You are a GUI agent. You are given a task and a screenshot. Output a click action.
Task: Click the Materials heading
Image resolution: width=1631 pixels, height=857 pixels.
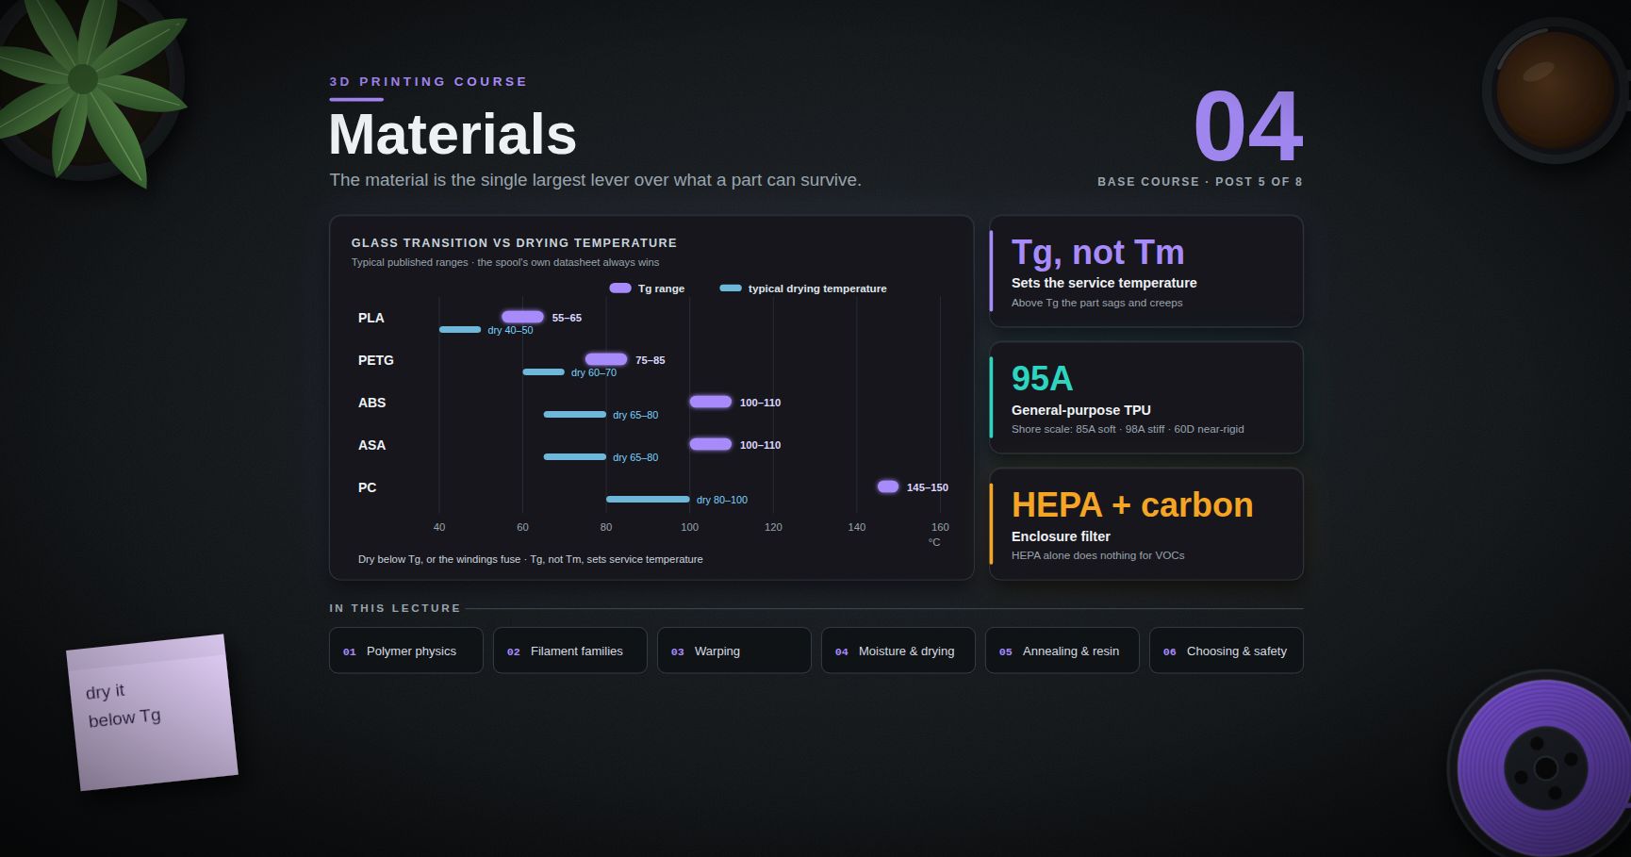pos(453,134)
